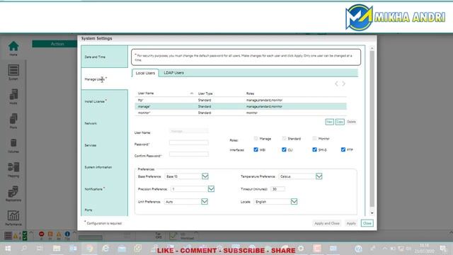Viewport: 453px width, 255px height.
Task: Click the blue informational events status icon
Action: [x=67, y=234]
